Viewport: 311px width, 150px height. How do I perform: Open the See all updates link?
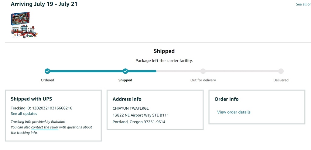(x=24, y=114)
